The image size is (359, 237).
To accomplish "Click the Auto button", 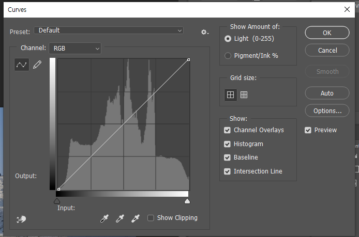I will point(327,93).
